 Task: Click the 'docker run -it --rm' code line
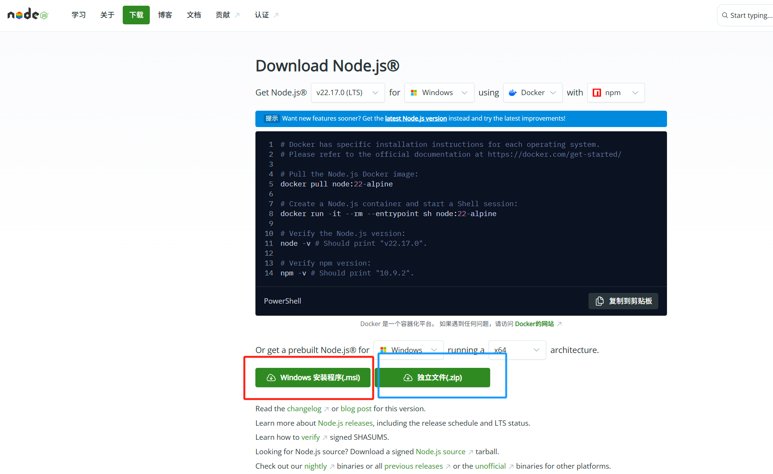(388, 214)
